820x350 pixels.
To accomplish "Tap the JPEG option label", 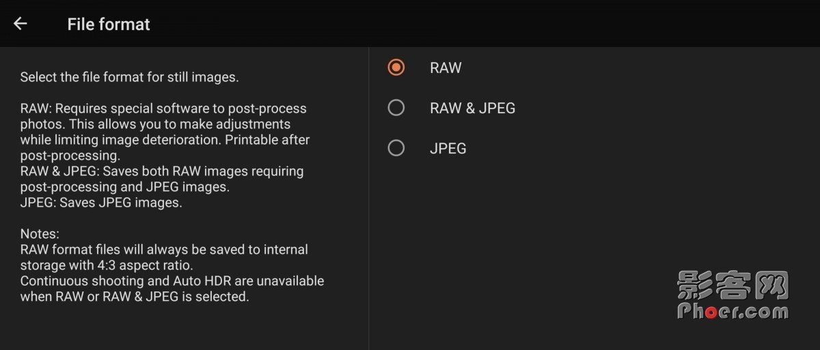I will [x=448, y=148].
